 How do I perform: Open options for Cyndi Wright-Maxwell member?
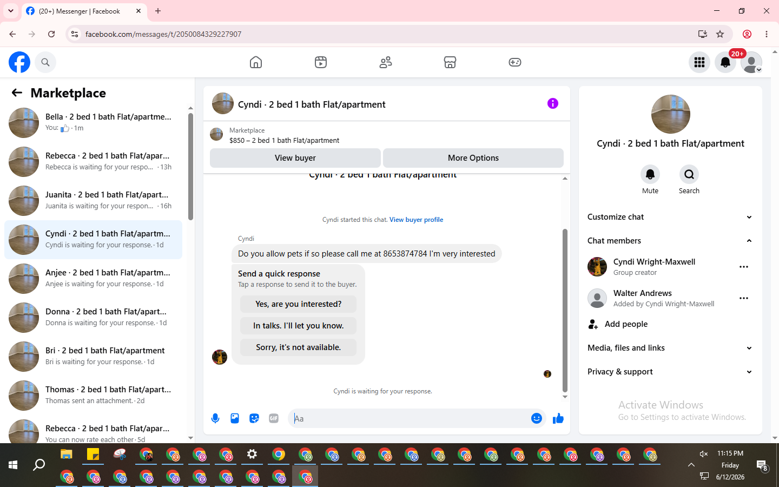coord(744,267)
